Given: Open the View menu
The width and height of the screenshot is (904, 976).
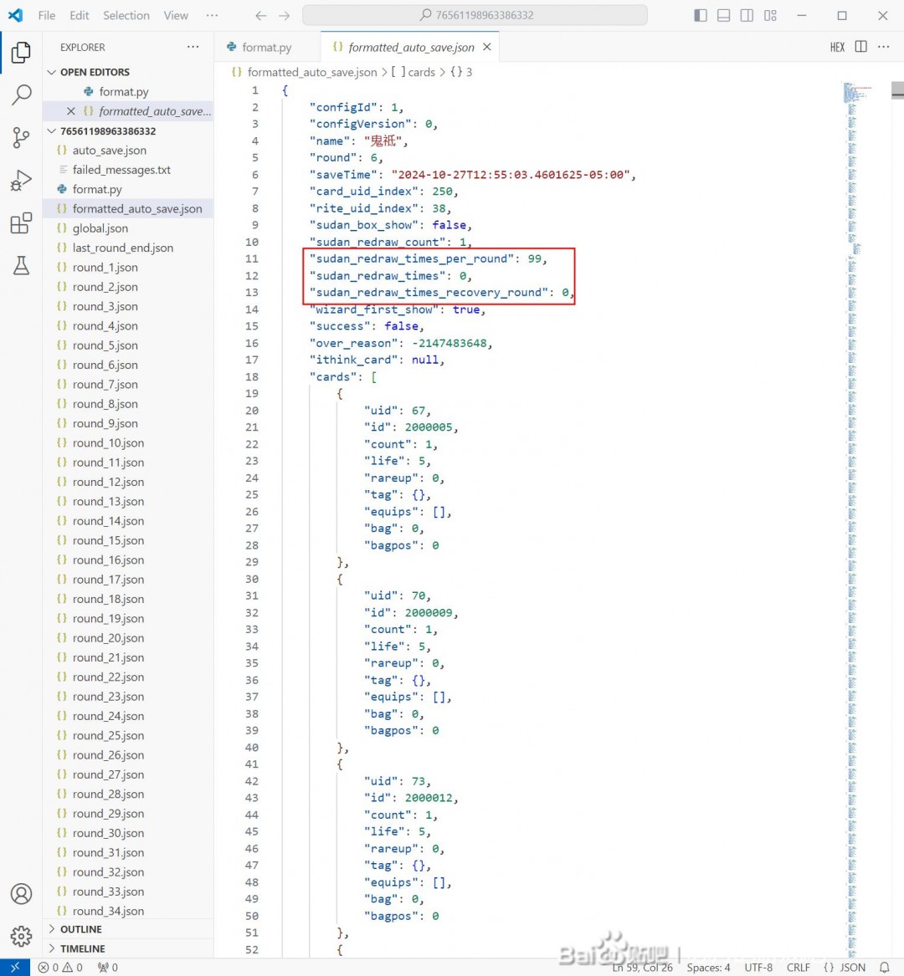Looking at the screenshot, I should tap(176, 15).
